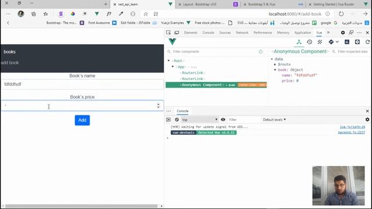Open the Performance tab
The width and height of the screenshot is (372, 209).
click(x=263, y=33)
